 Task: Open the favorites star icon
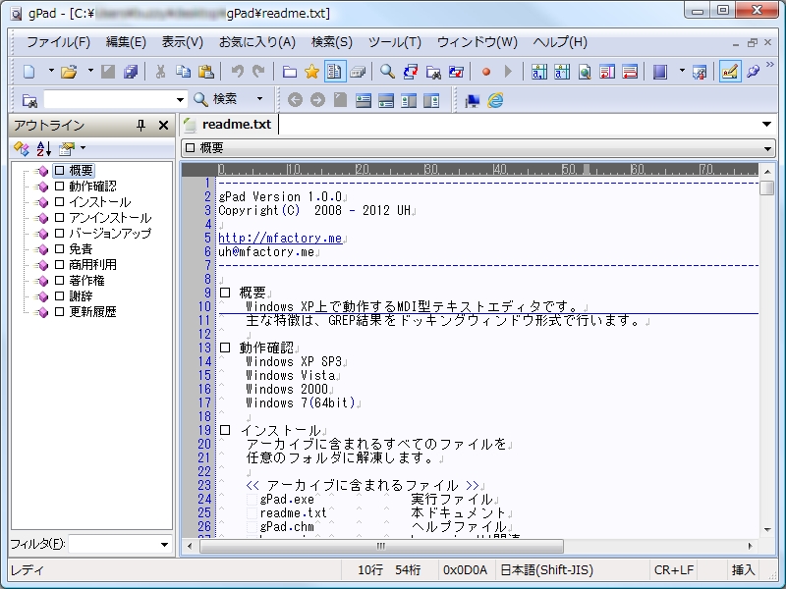pyautogui.click(x=309, y=71)
